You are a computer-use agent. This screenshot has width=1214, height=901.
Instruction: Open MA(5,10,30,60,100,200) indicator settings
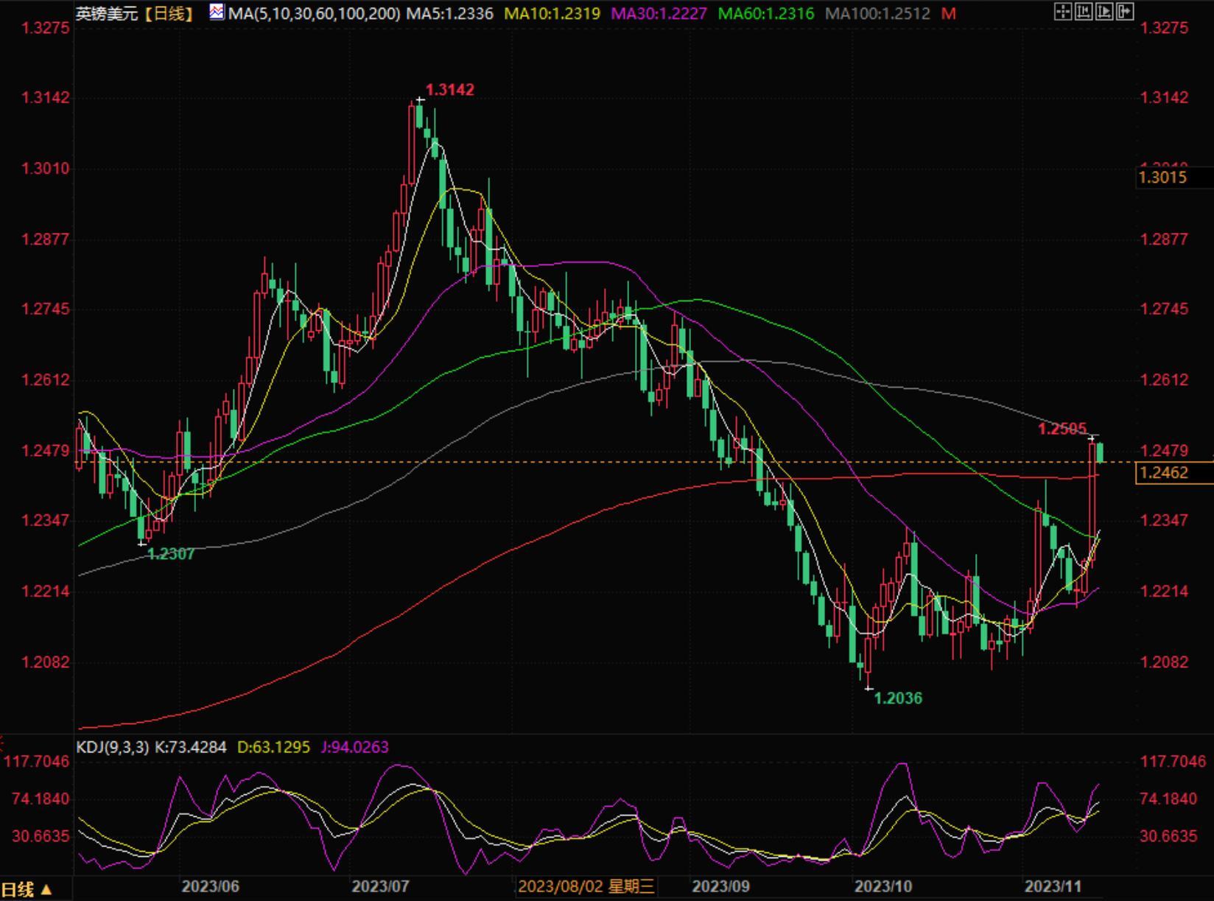315,13
